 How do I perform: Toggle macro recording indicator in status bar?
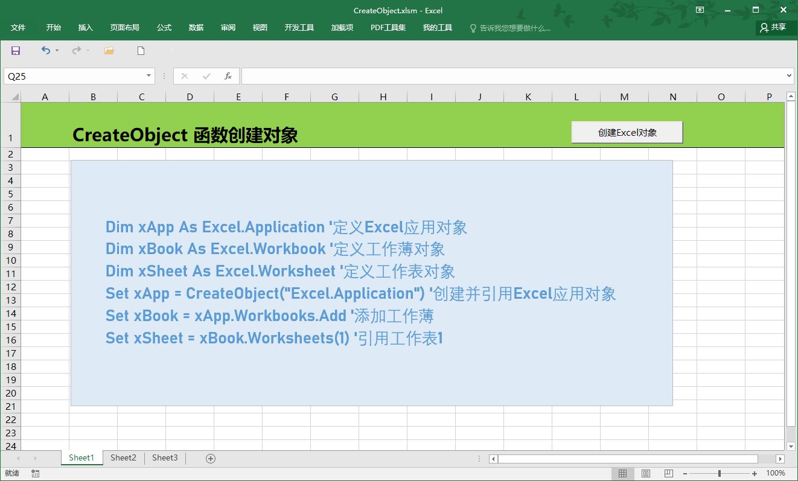click(x=35, y=473)
